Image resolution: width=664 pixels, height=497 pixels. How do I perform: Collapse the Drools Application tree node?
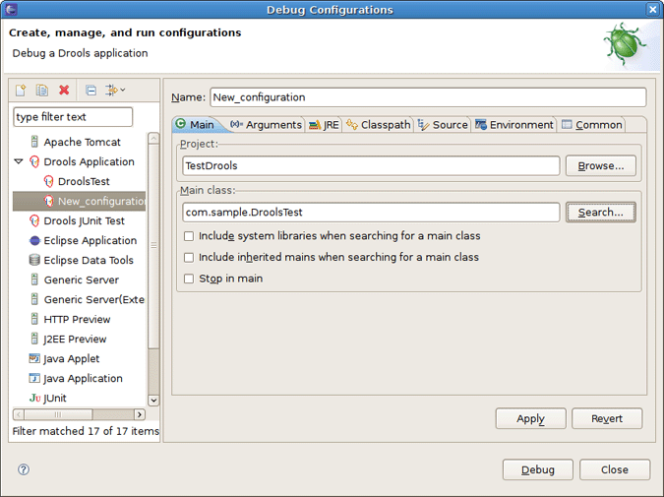19,161
